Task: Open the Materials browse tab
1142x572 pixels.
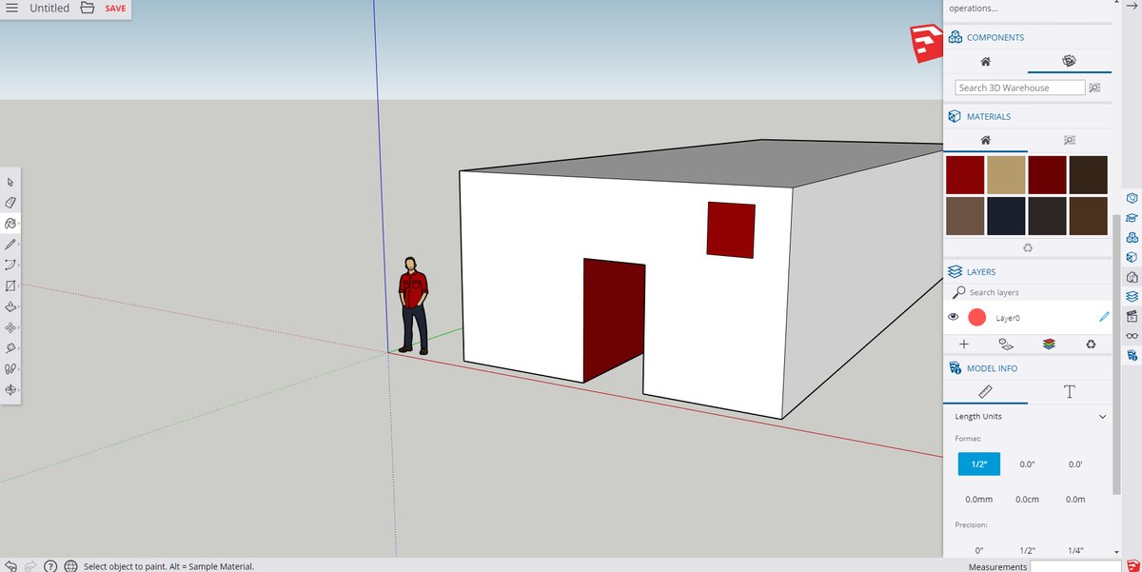Action: 1069,140
